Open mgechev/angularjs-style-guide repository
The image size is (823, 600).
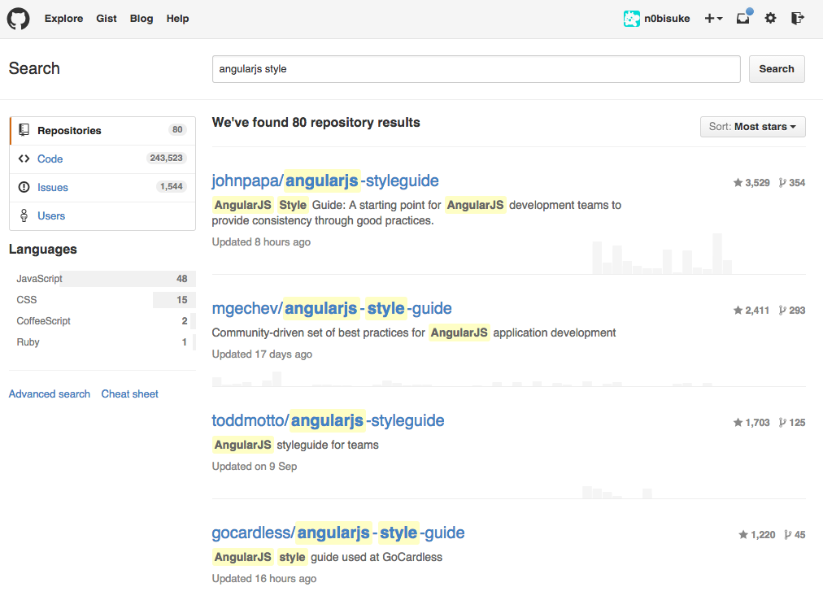pos(332,308)
